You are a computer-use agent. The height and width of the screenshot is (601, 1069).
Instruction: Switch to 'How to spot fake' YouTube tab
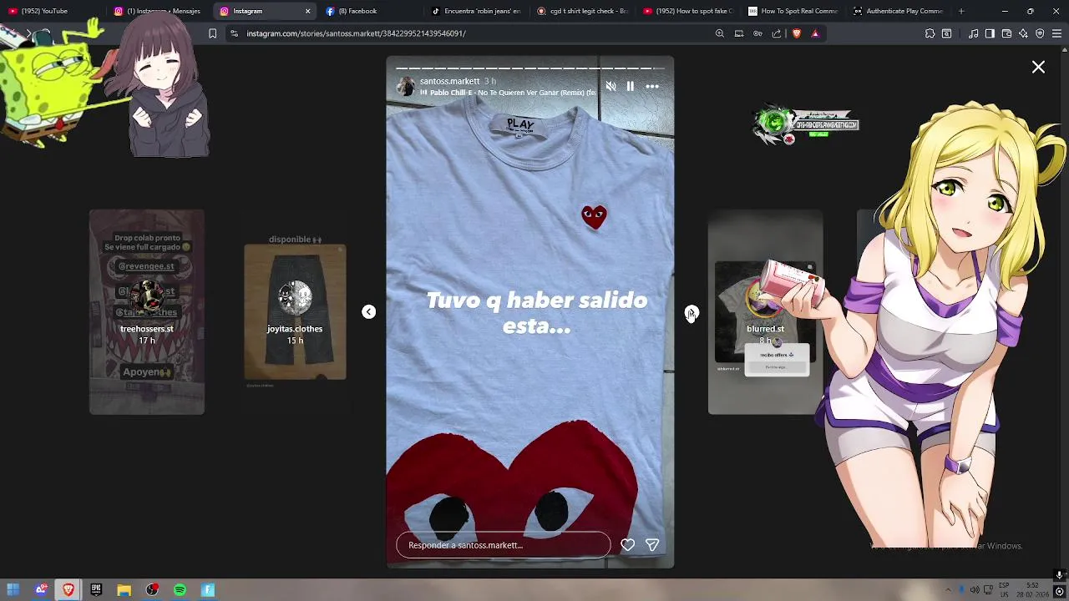[687, 11]
